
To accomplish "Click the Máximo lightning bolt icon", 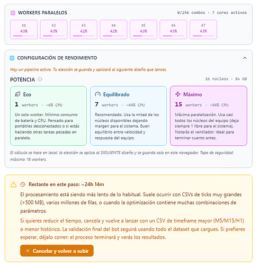I will 178,94.
